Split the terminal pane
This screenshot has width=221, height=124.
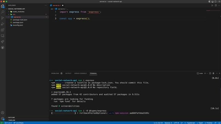[210, 73]
